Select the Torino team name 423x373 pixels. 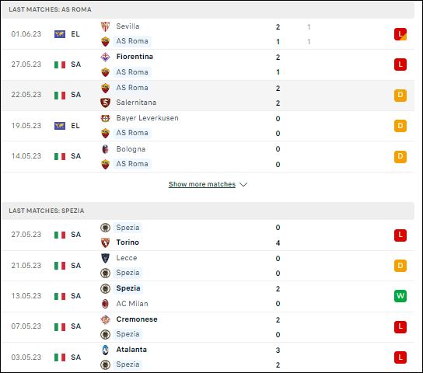(x=128, y=242)
